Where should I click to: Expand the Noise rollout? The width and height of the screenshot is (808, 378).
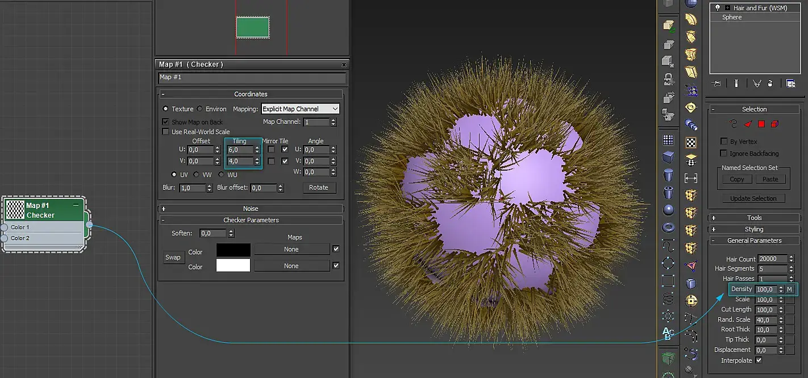pyautogui.click(x=251, y=209)
